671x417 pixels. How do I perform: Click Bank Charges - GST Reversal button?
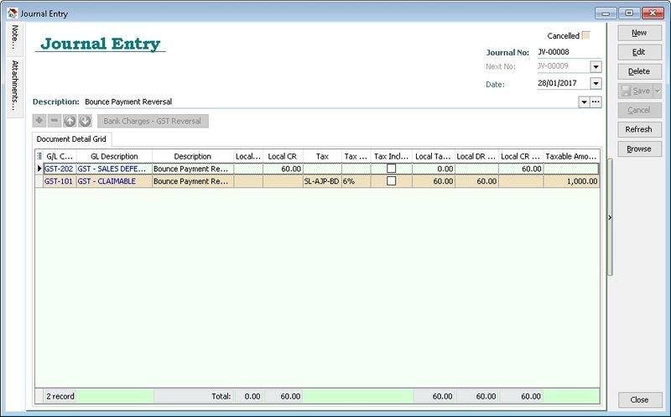tap(153, 121)
